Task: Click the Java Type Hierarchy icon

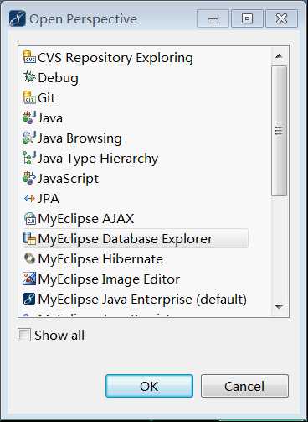Action: pyautogui.click(x=29, y=158)
